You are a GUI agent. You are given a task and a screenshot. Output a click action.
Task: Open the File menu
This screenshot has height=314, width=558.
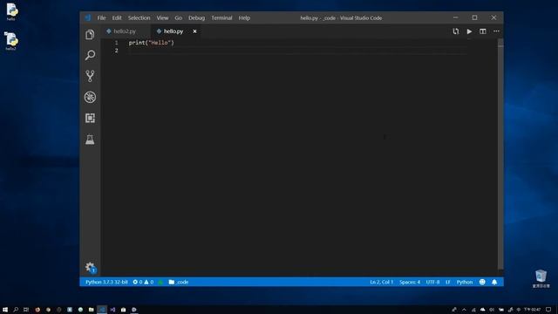101,17
